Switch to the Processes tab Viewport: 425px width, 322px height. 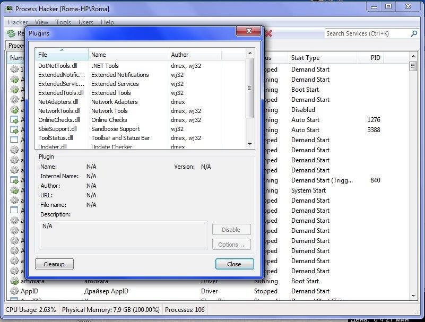16,45
